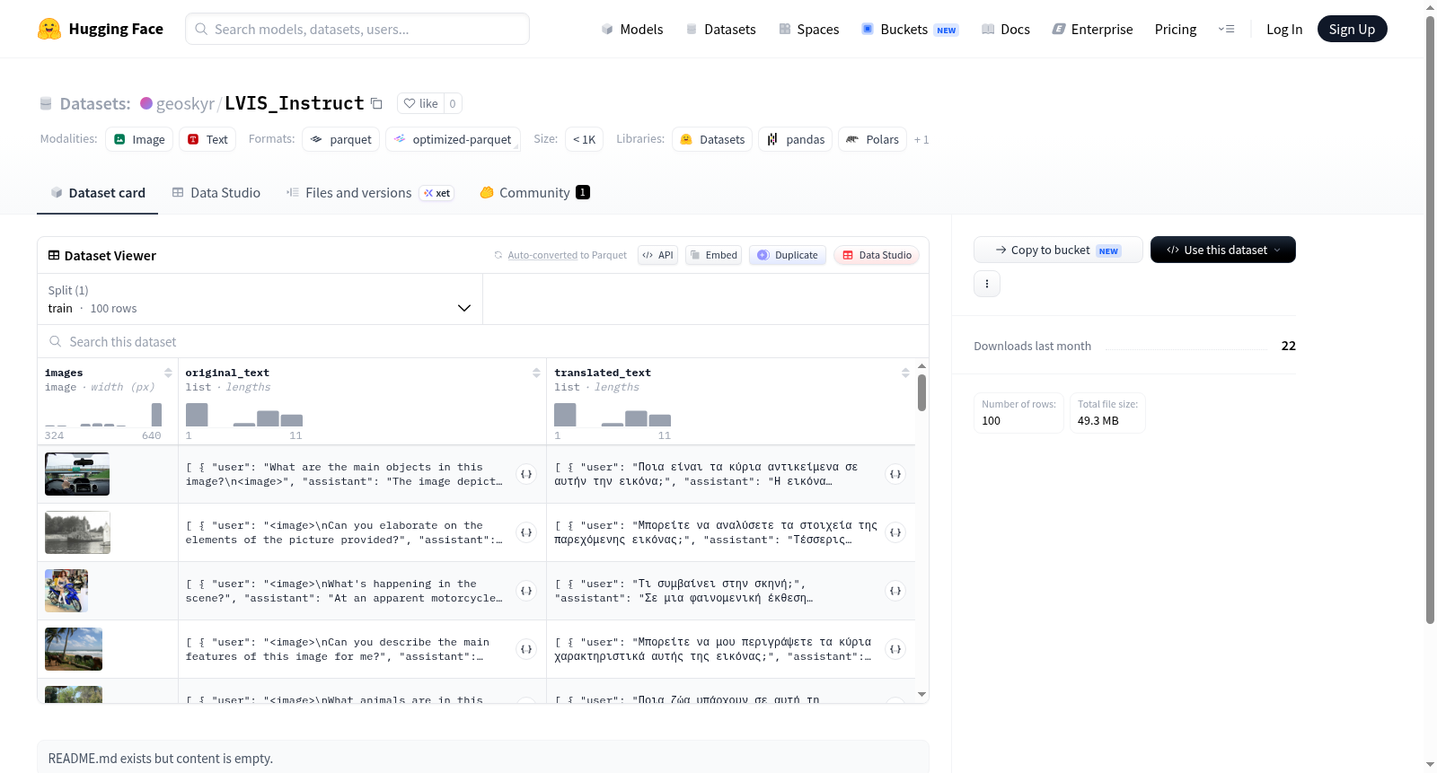Click the images width histogram
The image size is (1437, 773).
coord(103,414)
